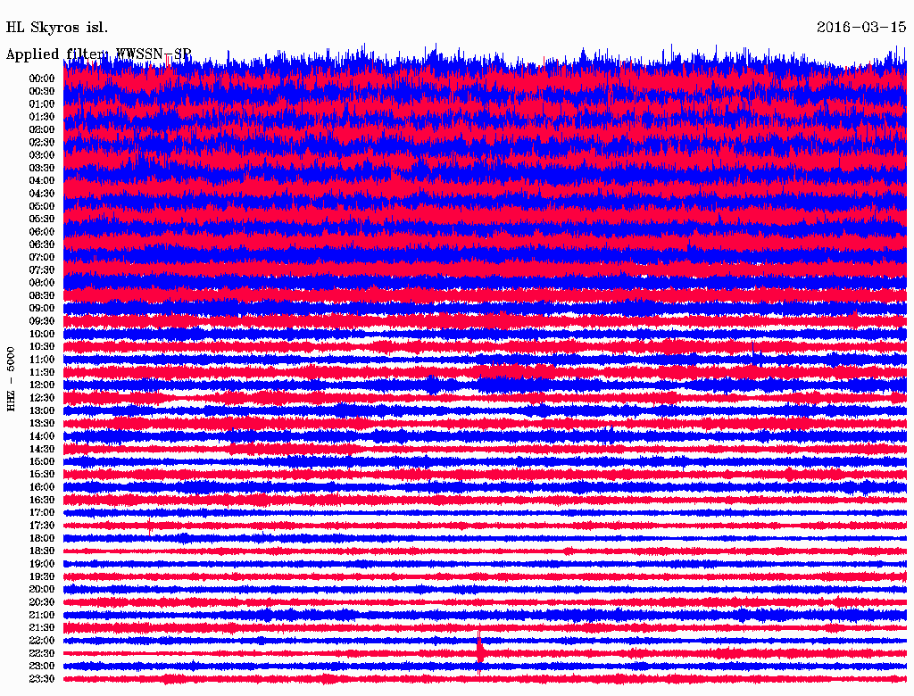Select the 2016-03-15 date label

pos(860,28)
